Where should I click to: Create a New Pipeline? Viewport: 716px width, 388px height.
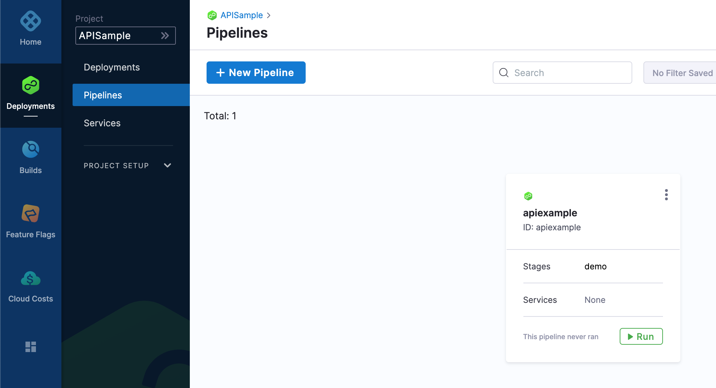(256, 73)
